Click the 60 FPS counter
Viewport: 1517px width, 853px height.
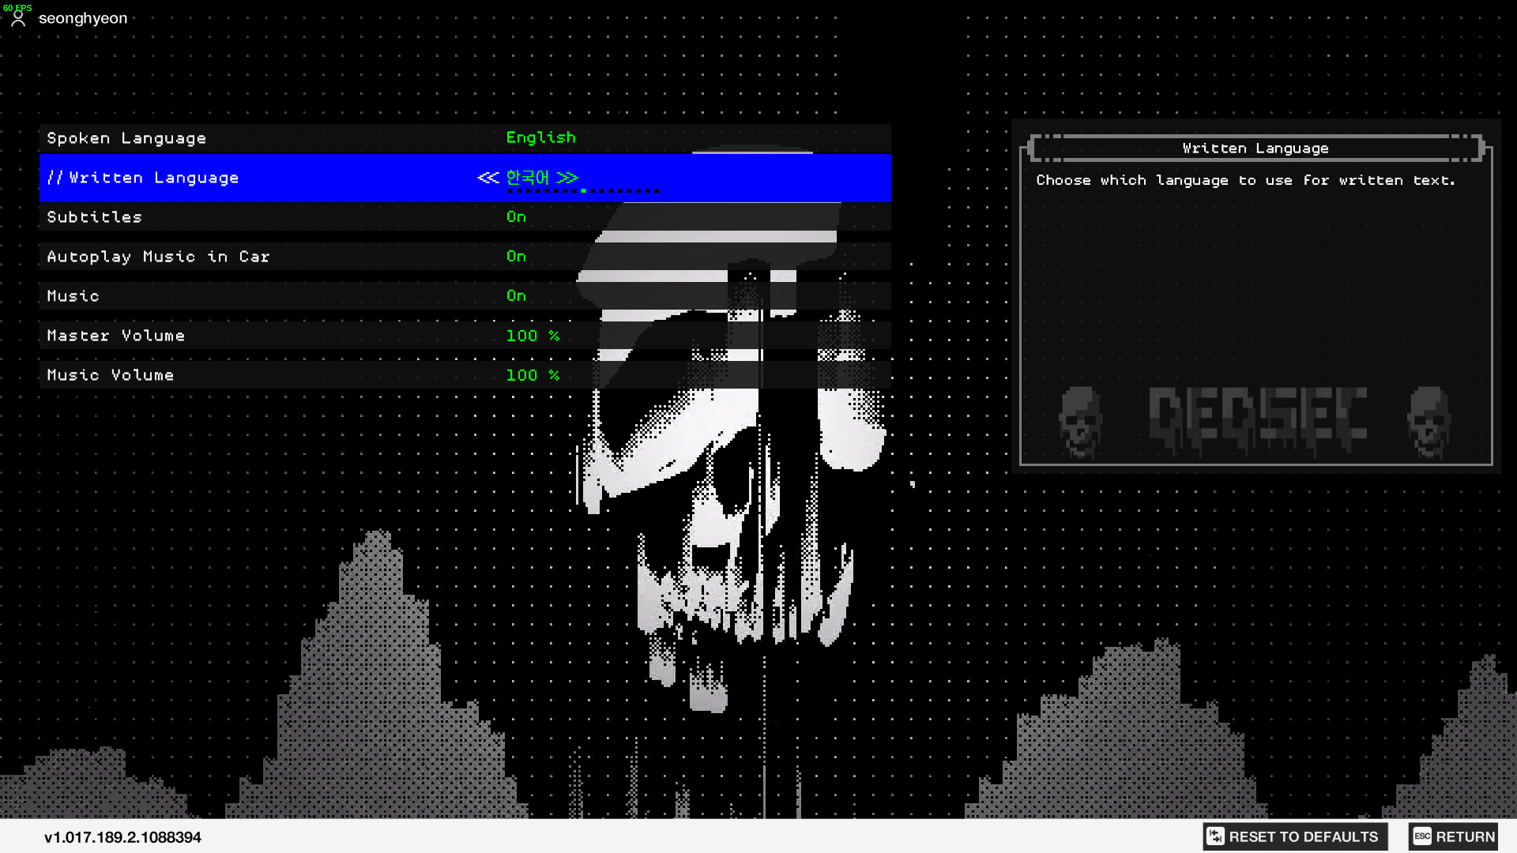pos(17,7)
